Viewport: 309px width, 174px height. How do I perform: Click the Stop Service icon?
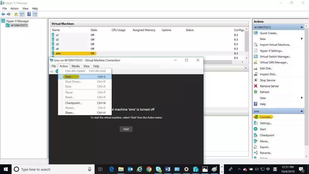(255, 80)
